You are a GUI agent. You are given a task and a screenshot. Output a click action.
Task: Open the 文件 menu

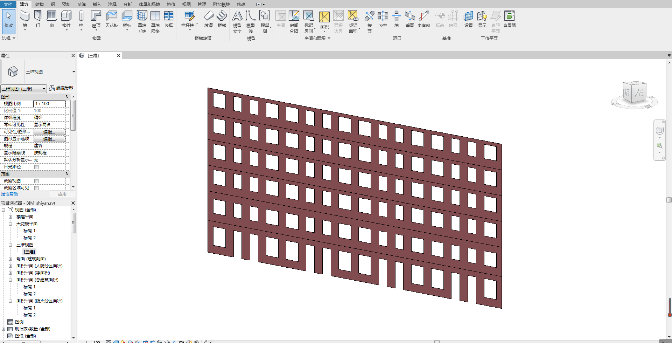tap(8, 4)
